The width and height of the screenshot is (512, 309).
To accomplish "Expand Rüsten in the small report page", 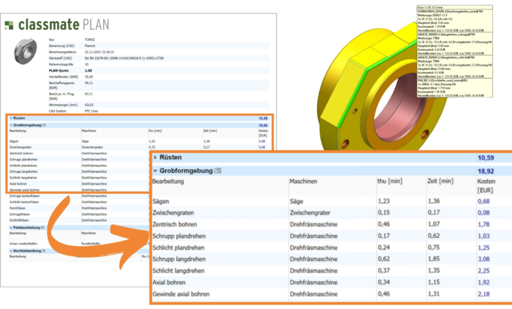I will coord(11,118).
